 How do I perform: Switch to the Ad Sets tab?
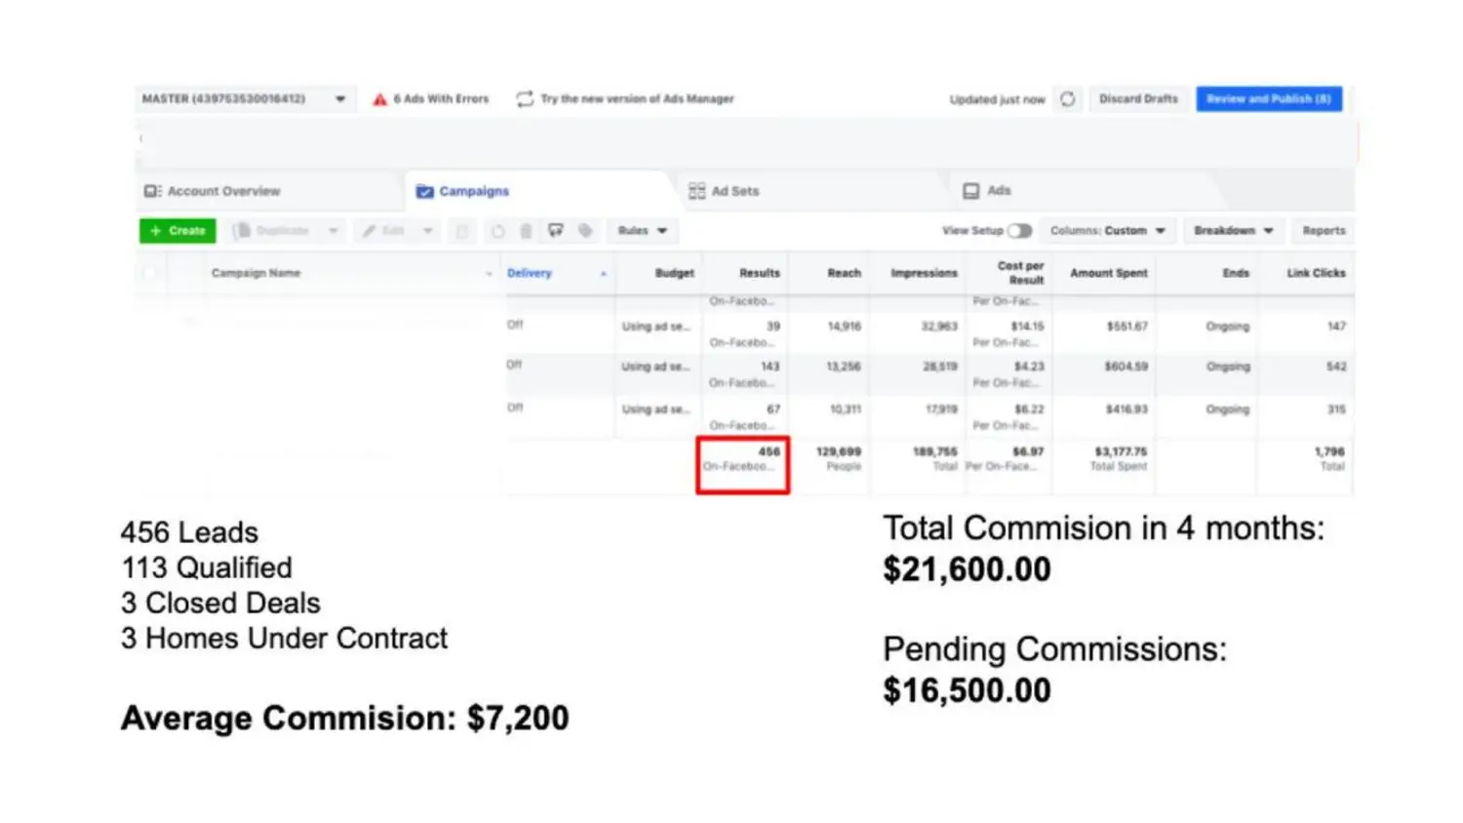click(724, 191)
